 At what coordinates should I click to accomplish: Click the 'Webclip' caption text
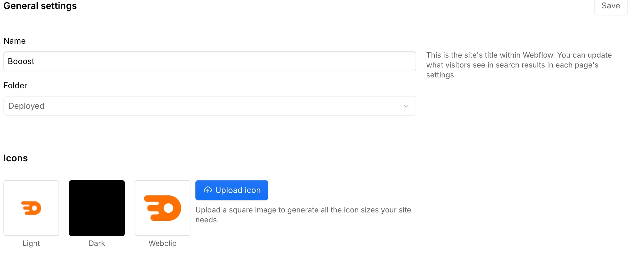pos(163,243)
